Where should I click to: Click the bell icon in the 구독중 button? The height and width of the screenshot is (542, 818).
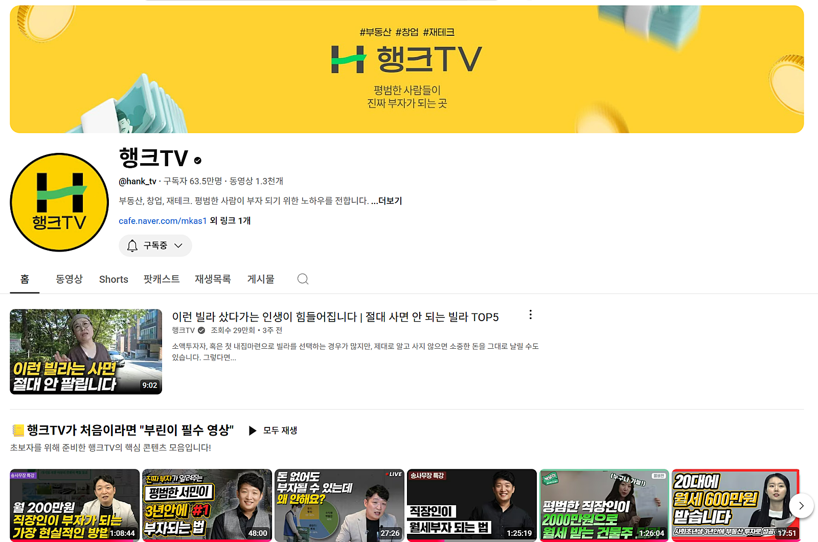click(x=132, y=245)
